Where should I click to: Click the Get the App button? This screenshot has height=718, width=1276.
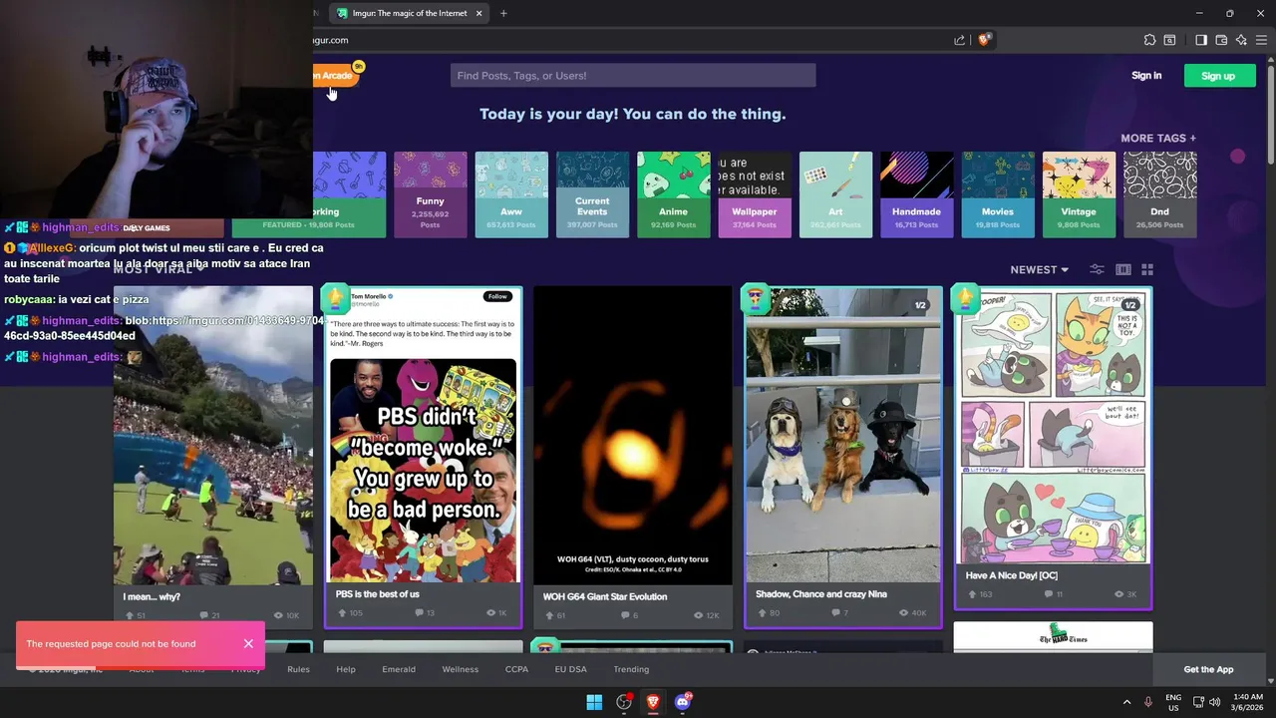click(1208, 669)
